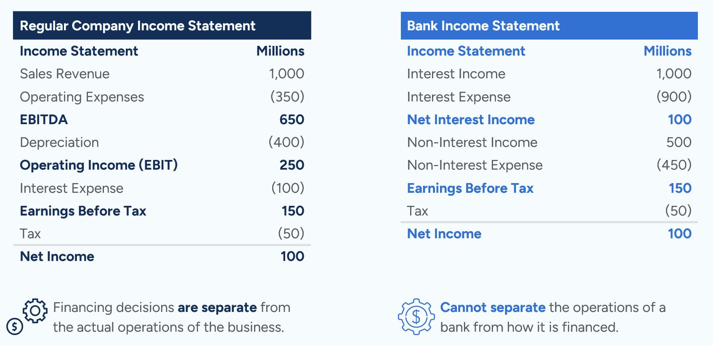This screenshot has height=346, width=713.
Task: Click the Operating Income (EBIT) label
Action: click(99, 165)
